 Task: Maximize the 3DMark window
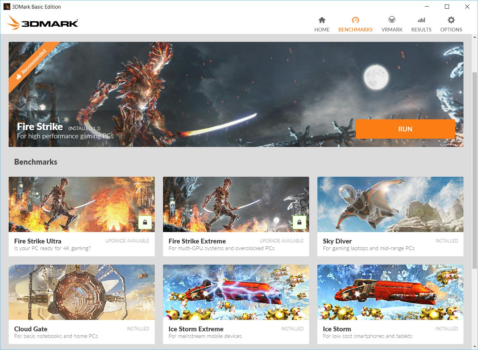pyautogui.click(x=447, y=7)
